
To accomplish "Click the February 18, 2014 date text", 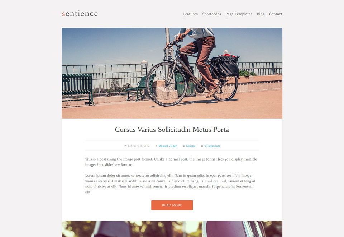I will click(x=139, y=146).
